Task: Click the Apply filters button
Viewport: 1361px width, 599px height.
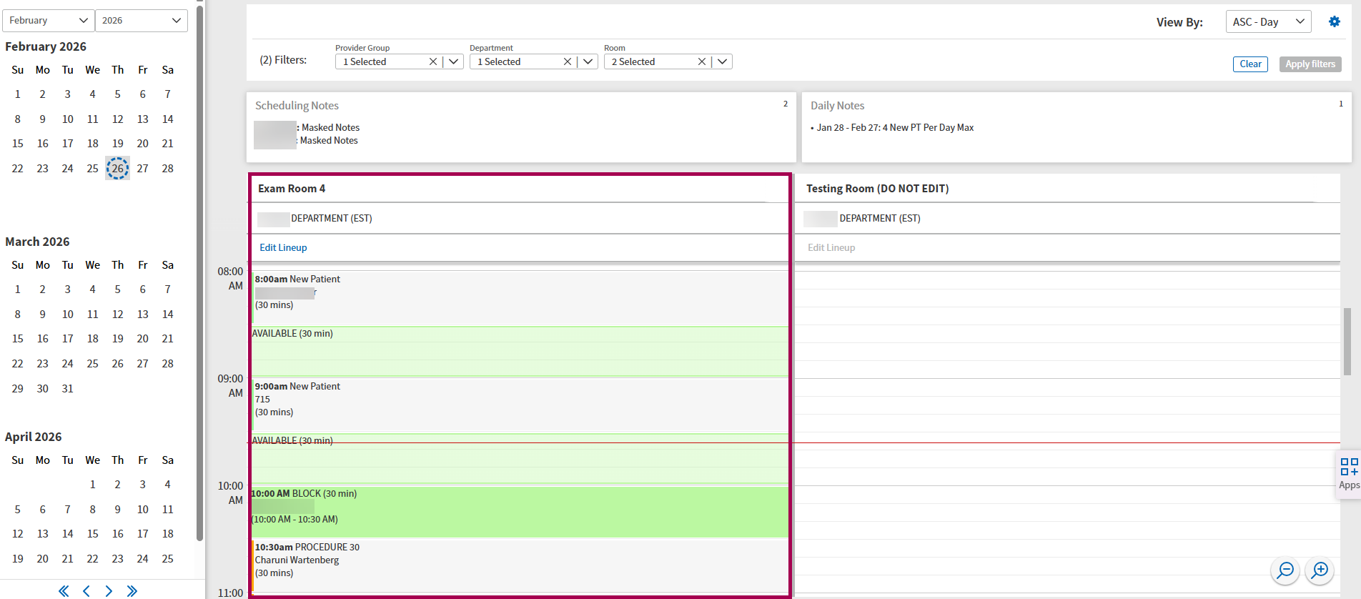Action: (1310, 64)
